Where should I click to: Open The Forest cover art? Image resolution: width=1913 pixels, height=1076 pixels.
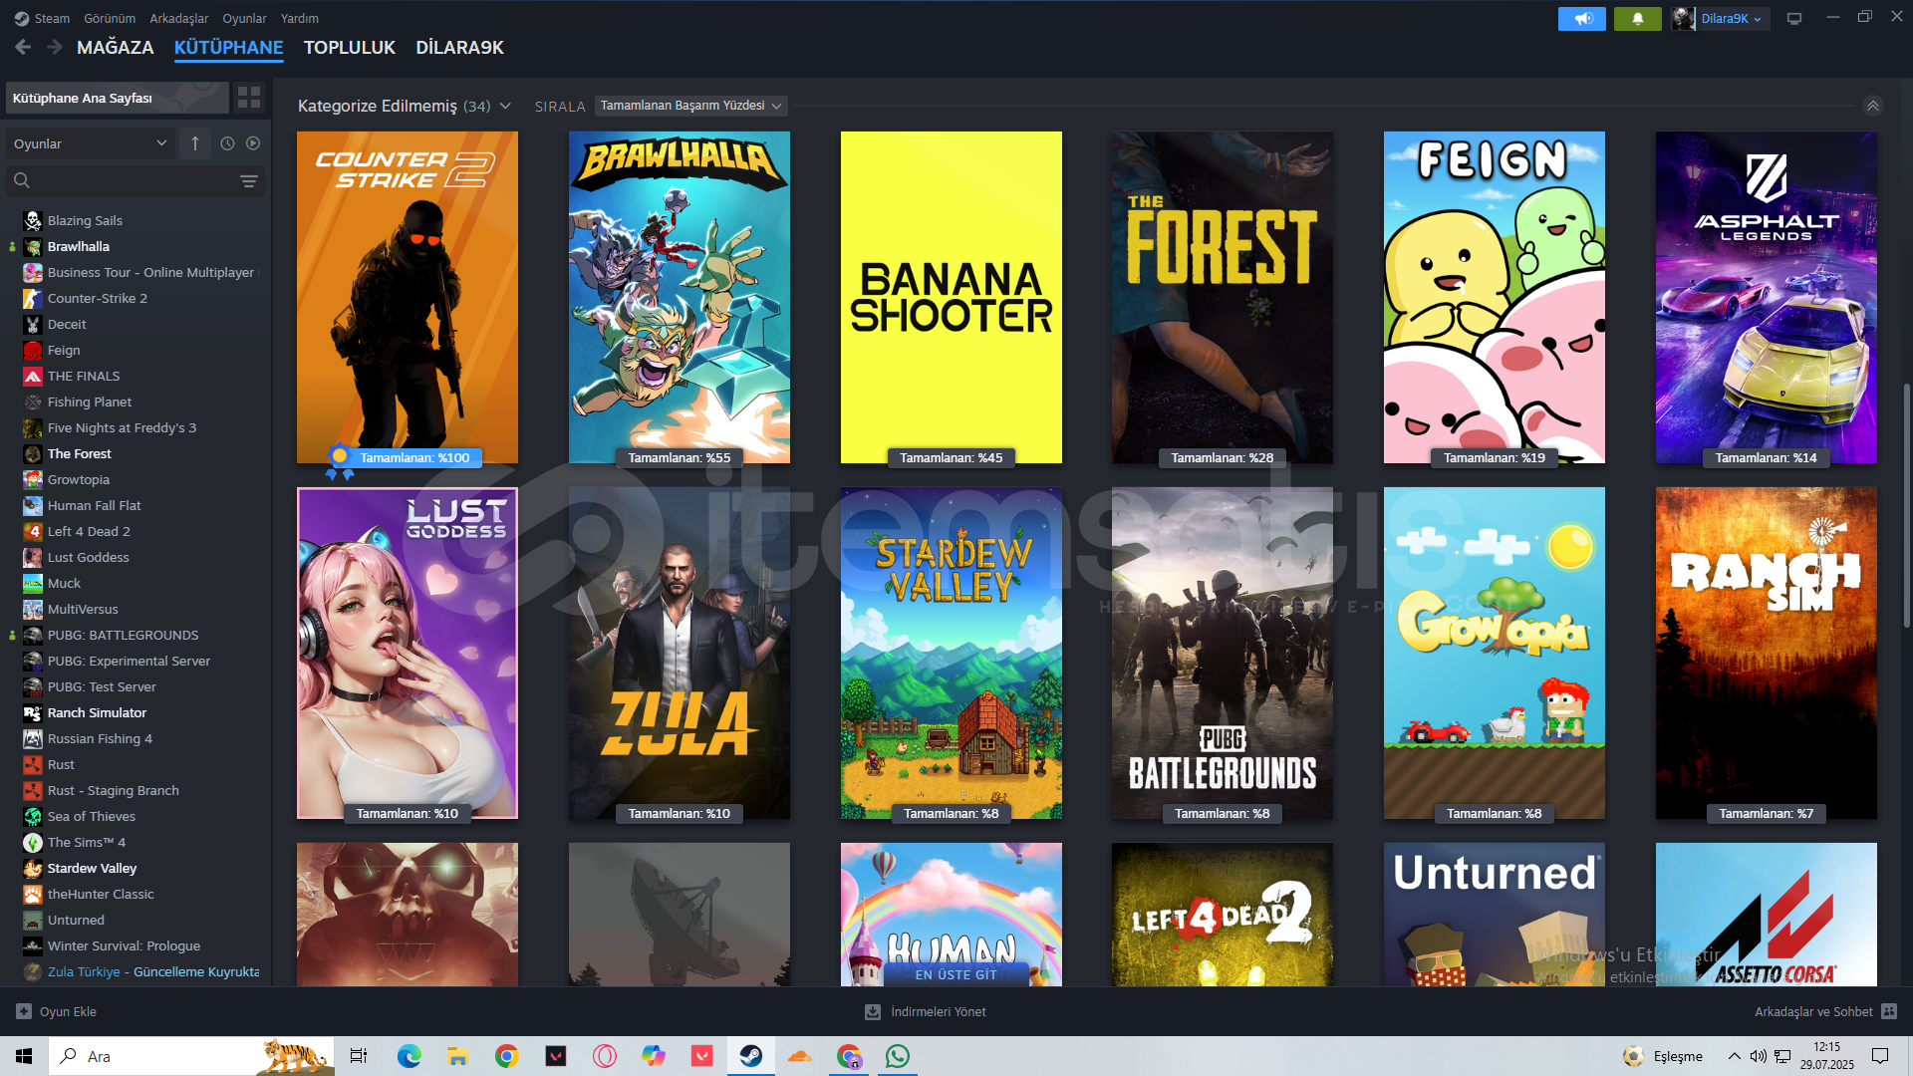click(x=1223, y=297)
